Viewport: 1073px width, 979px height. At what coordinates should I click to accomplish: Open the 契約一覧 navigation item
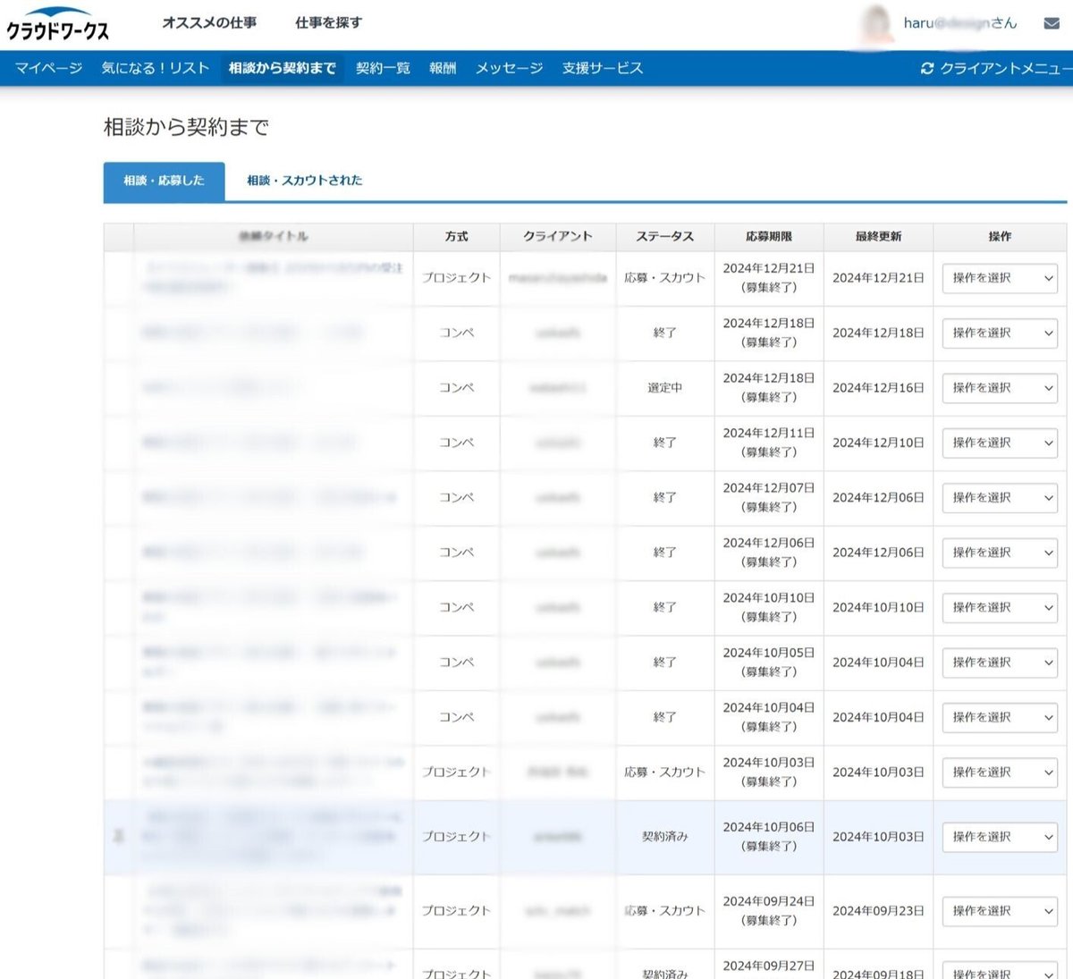[x=383, y=67]
